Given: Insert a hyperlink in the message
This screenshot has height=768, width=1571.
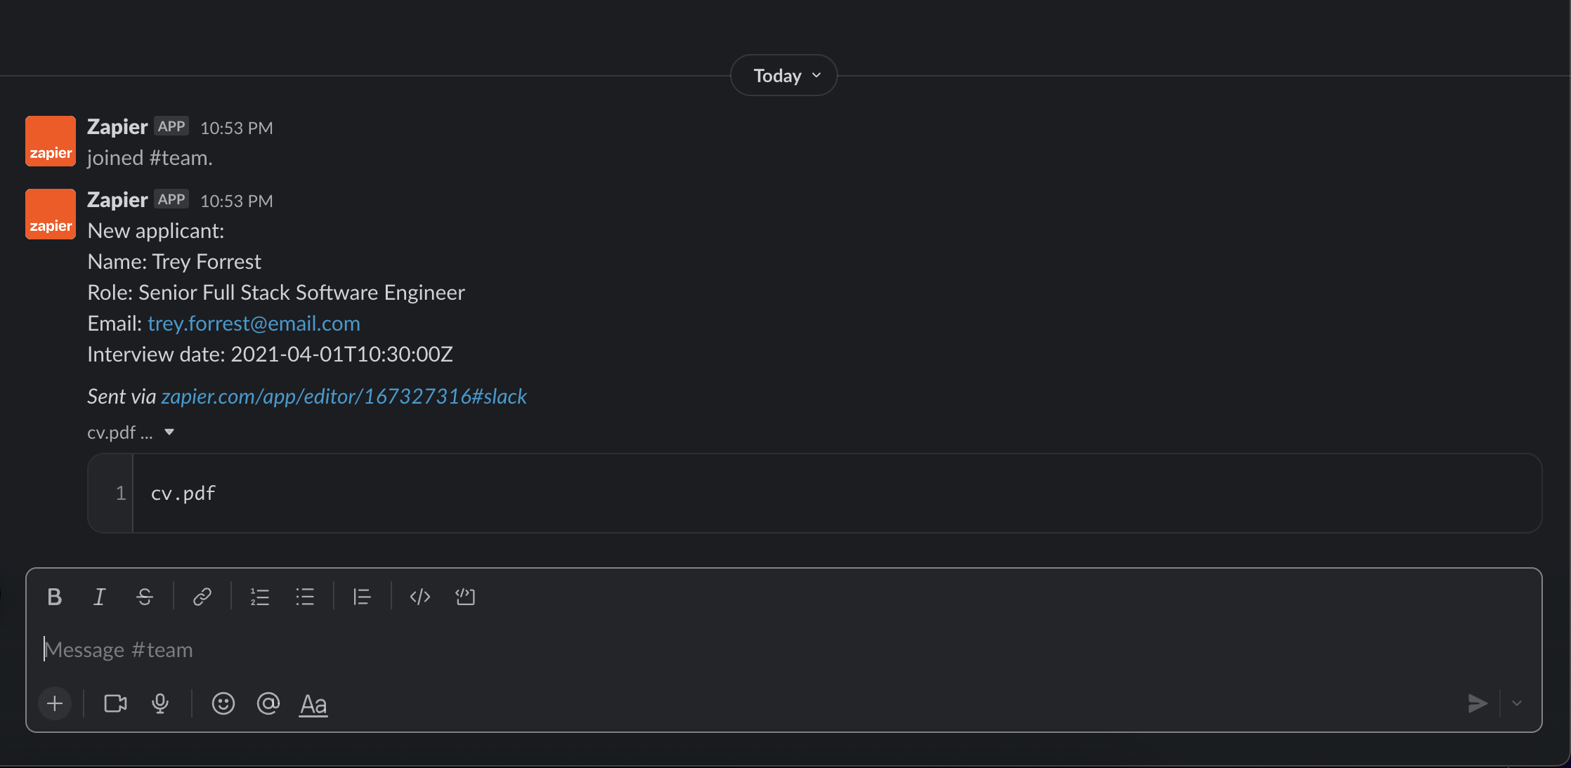Looking at the screenshot, I should (x=202, y=597).
